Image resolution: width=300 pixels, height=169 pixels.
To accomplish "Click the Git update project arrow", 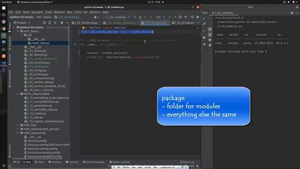I will tap(164, 17).
